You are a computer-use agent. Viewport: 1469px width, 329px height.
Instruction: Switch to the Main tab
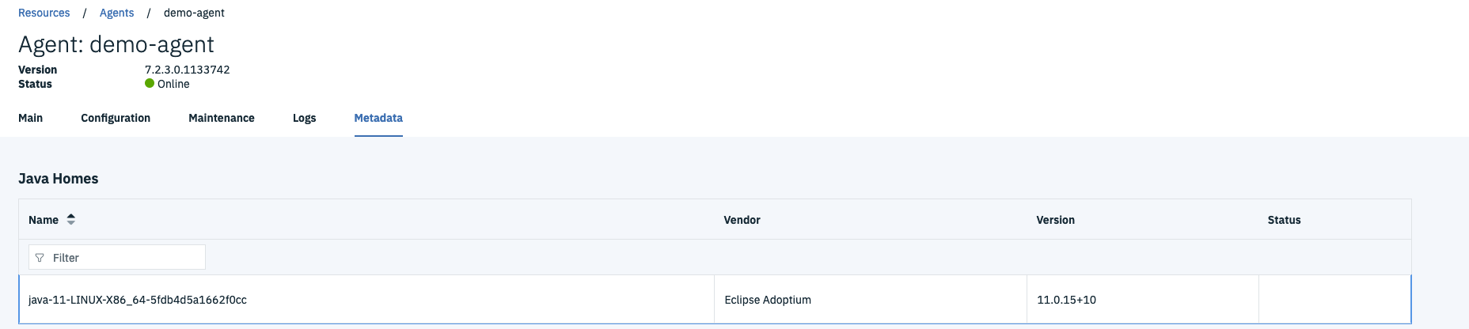click(31, 118)
